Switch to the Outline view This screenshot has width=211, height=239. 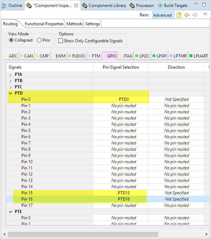[12, 6]
